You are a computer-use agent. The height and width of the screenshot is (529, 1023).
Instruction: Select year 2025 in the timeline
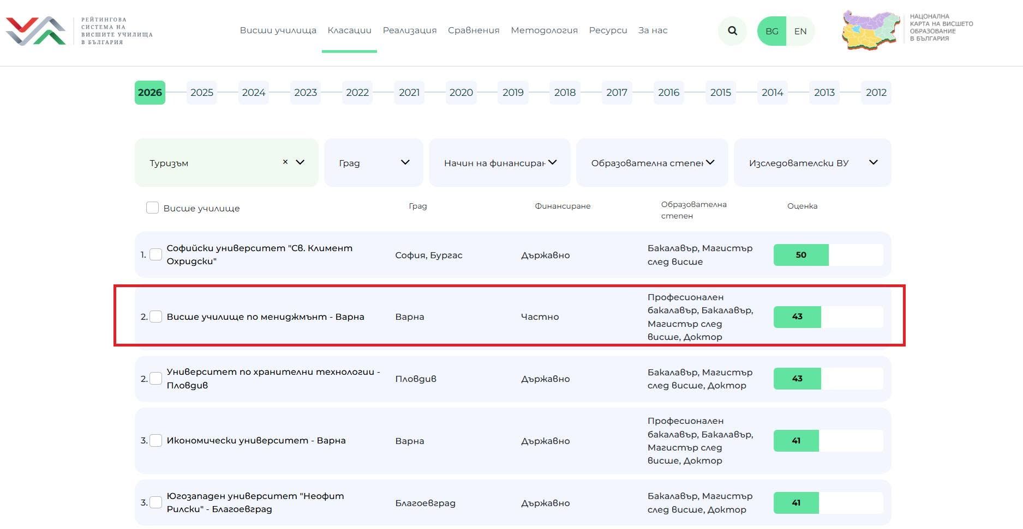[x=202, y=93]
